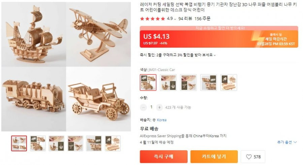303x165 pixels.
Task: Expand the instant discount 3% details chevron
Action: coord(214,55)
